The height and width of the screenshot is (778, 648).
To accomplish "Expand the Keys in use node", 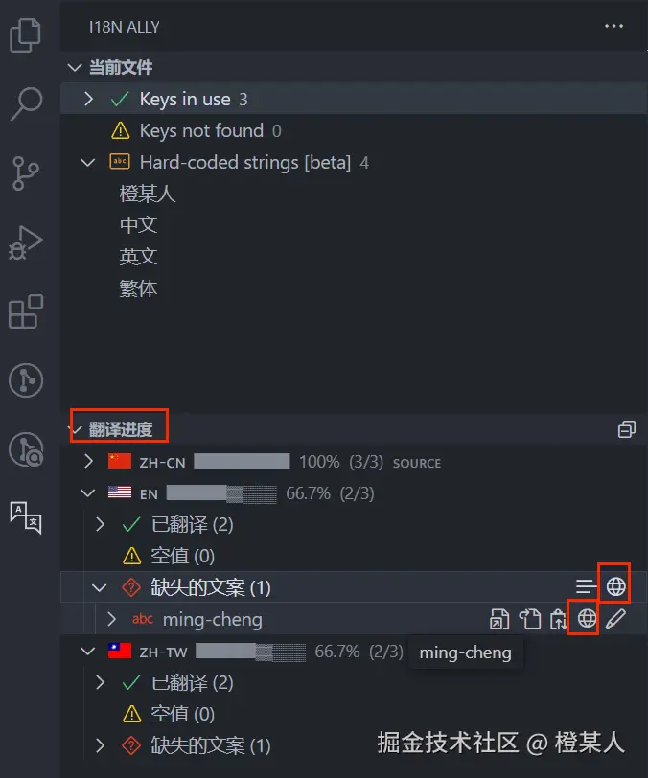I will [x=88, y=99].
